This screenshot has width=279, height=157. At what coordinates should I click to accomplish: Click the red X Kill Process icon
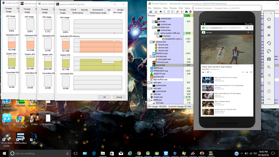point(182,12)
